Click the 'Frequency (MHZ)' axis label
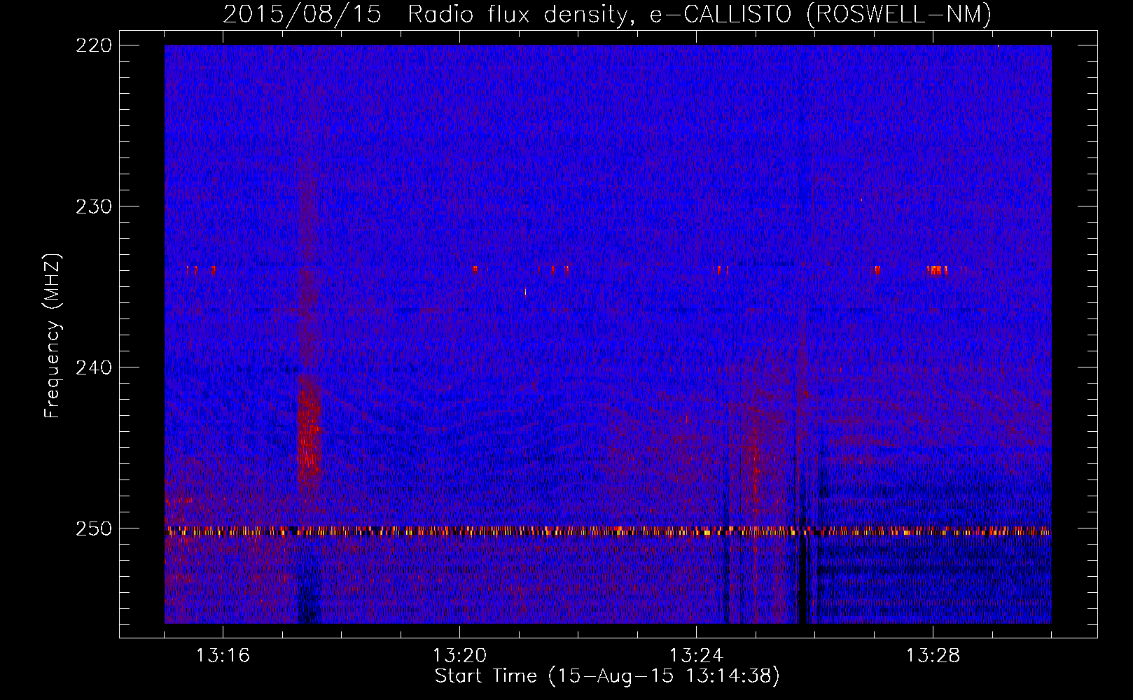The height and width of the screenshot is (700, 1133). click(53, 336)
